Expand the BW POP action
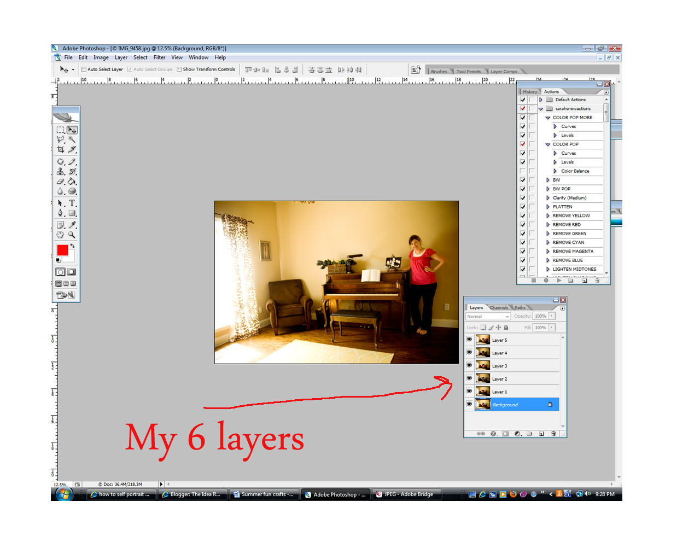 [548, 189]
